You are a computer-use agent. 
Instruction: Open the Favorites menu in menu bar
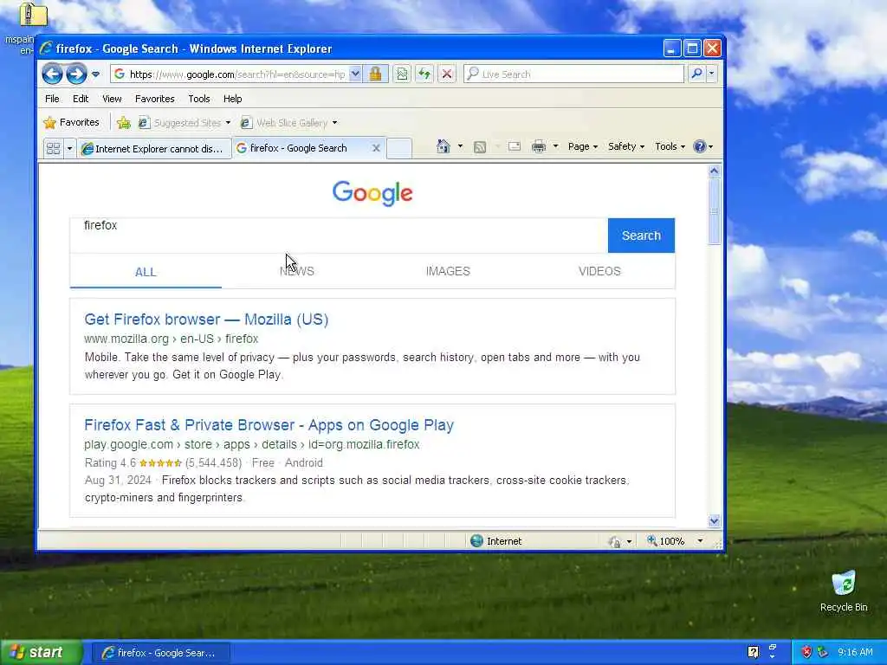click(154, 99)
